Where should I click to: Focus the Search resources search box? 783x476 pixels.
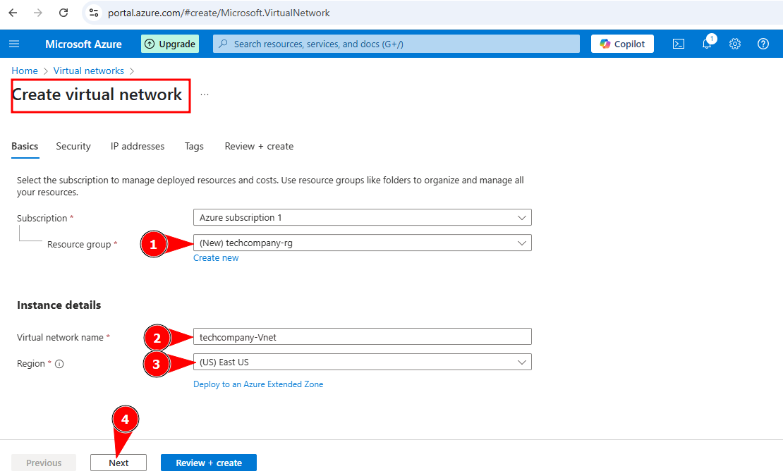coord(396,44)
